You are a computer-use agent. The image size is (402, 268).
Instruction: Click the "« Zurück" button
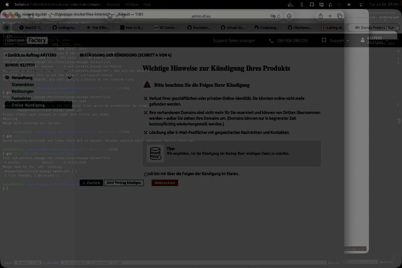[91, 183]
